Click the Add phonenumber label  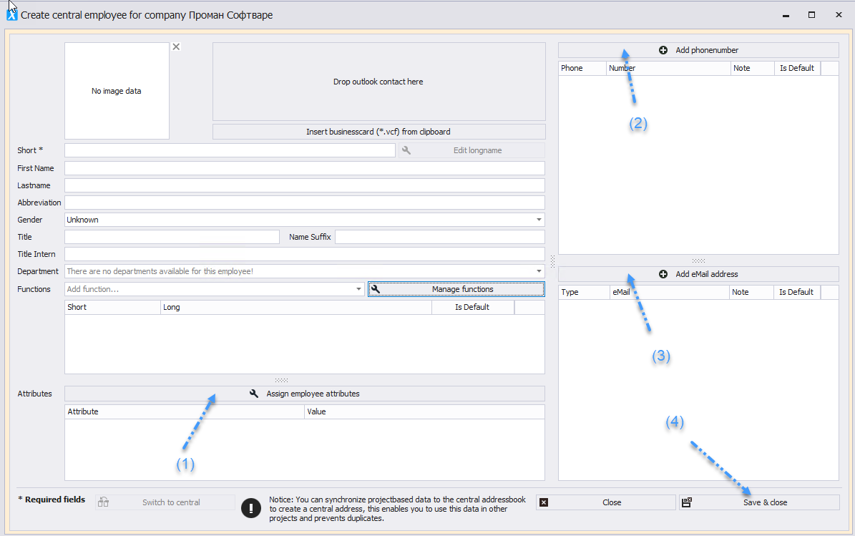[x=707, y=50]
